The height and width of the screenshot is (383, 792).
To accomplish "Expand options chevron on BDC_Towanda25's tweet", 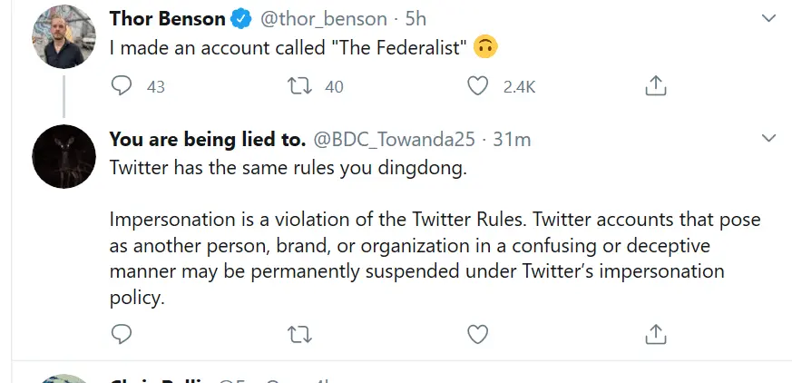I will (x=768, y=139).
